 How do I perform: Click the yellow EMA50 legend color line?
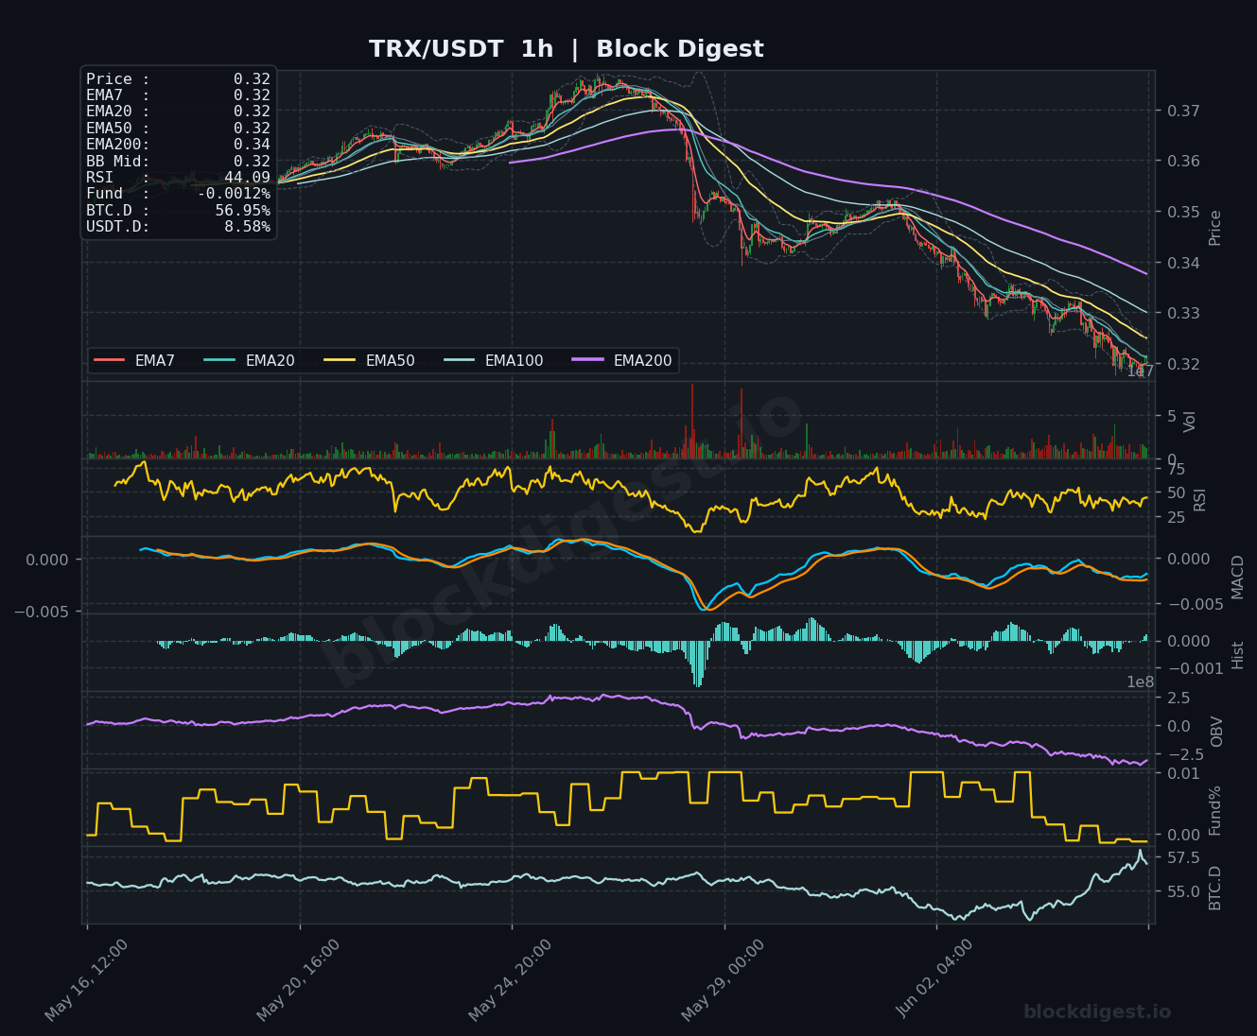[x=339, y=360]
